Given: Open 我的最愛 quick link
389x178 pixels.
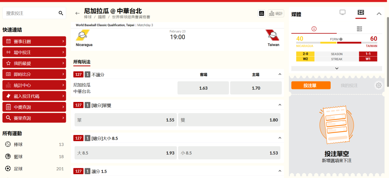Looking at the screenshot, I should tap(34, 63).
